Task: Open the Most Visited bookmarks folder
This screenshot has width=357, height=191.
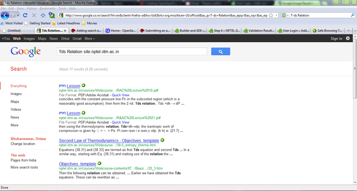Action: (x=12, y=23)
